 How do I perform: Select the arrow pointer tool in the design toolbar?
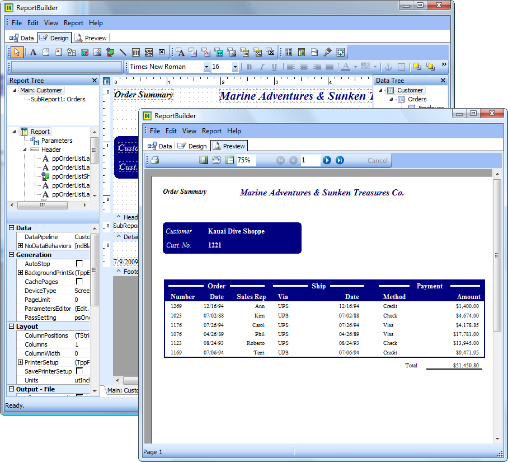[x=17, y=52]
